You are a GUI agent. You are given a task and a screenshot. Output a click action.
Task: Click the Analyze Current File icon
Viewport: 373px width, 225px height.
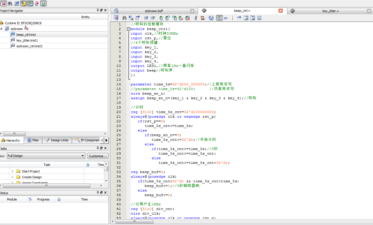pyautogui.click(x=211, y=18)
